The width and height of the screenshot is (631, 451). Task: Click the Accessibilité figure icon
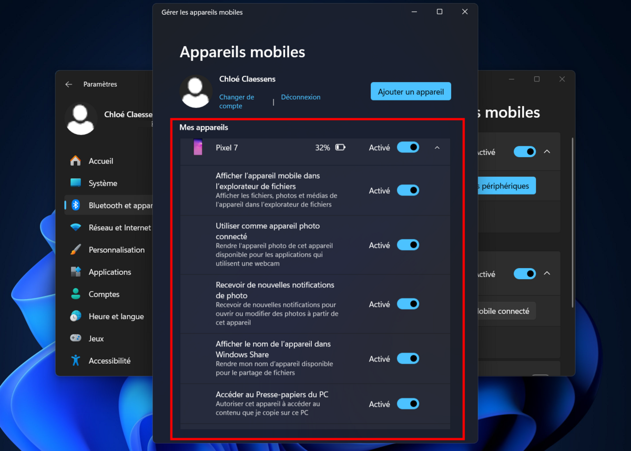click(x=76, y=361)
